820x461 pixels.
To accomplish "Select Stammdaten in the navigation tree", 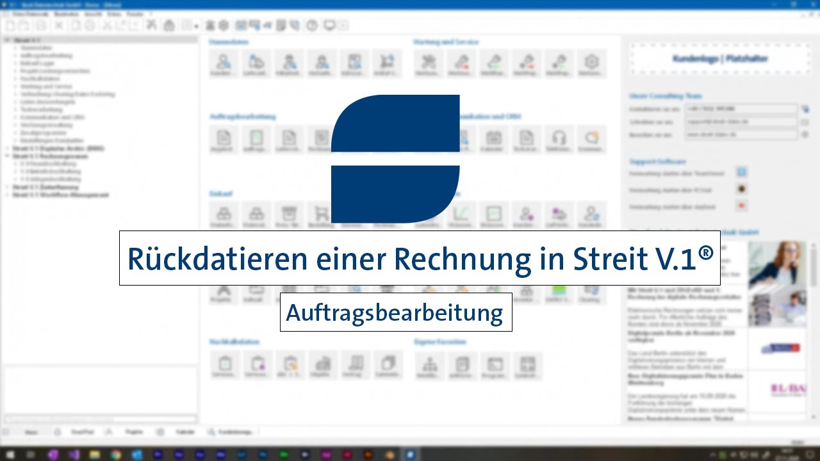I will (x=36, y=48).
